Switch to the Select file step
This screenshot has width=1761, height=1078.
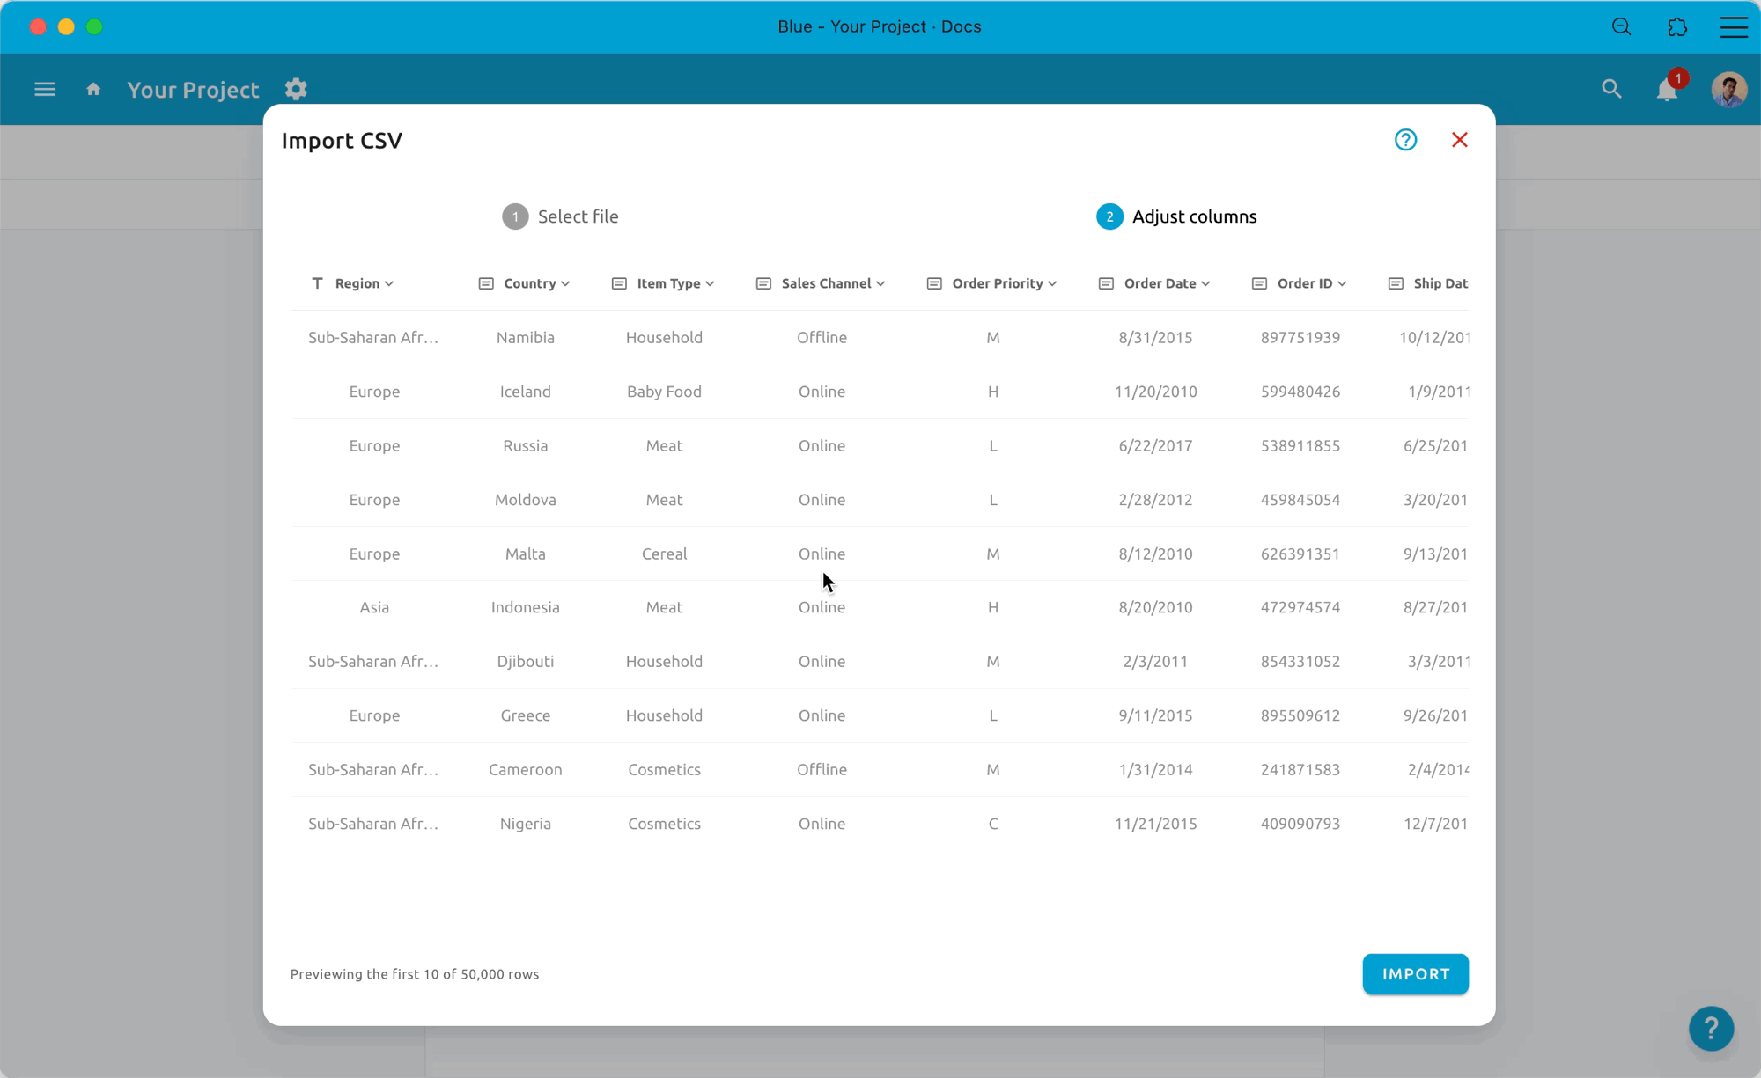pos(561,216)
